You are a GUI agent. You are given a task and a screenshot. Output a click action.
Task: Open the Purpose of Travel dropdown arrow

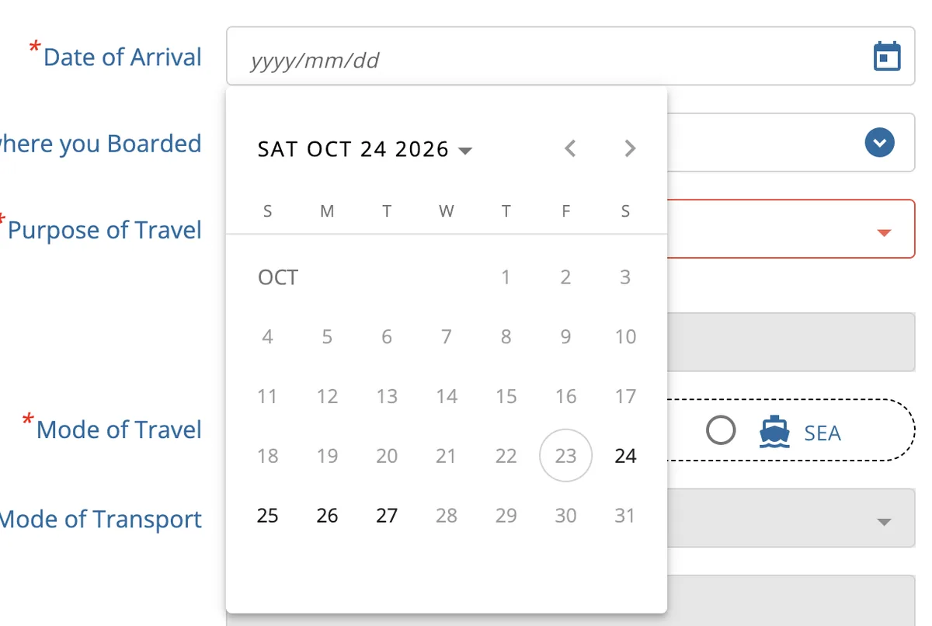point(884,232)
